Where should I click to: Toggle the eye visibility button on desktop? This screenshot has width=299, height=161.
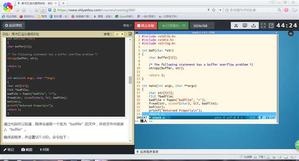(291, 34)
